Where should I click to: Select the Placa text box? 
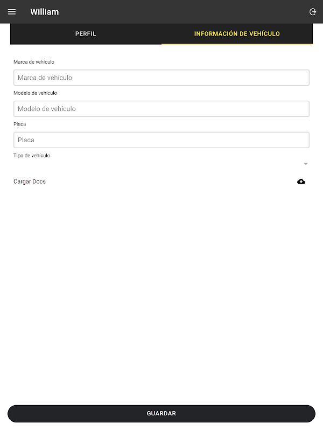pyautogui.click(x=161, y=140)
